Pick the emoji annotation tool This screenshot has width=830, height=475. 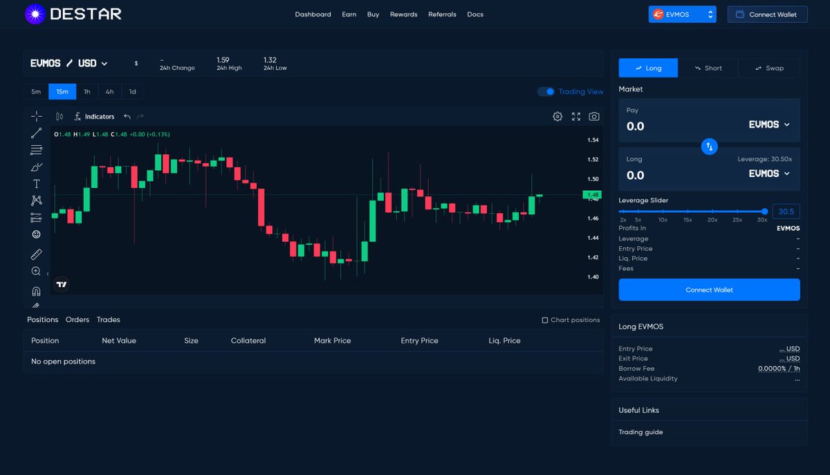tap(36, 234)
